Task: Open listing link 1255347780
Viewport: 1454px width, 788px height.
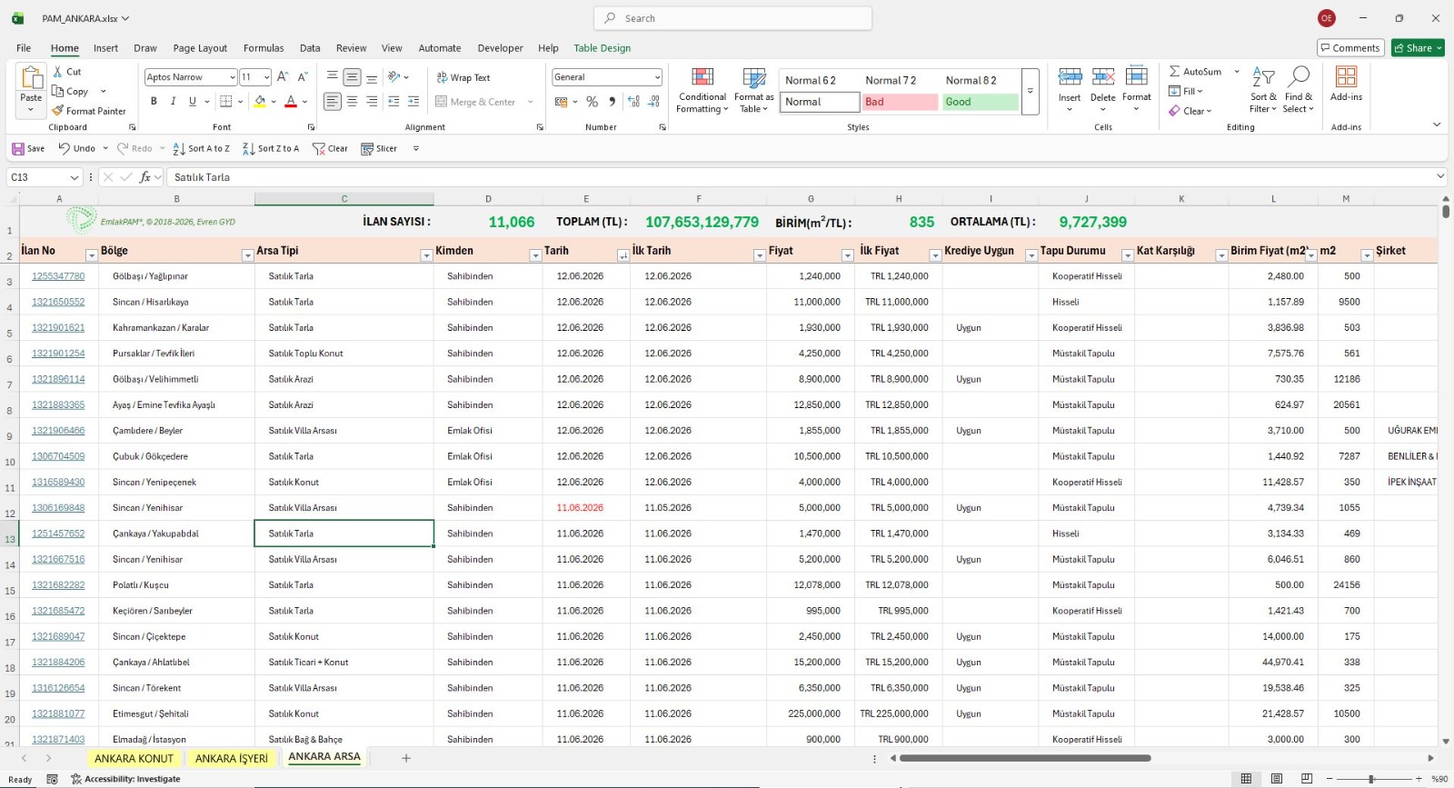Action: (58, 276)
